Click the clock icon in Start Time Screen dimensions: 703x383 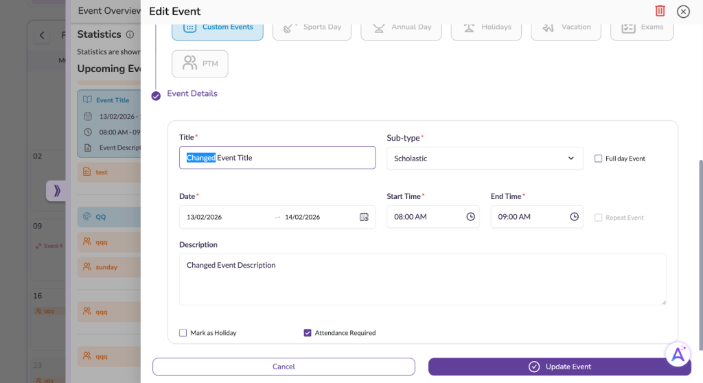click(470, 217)
